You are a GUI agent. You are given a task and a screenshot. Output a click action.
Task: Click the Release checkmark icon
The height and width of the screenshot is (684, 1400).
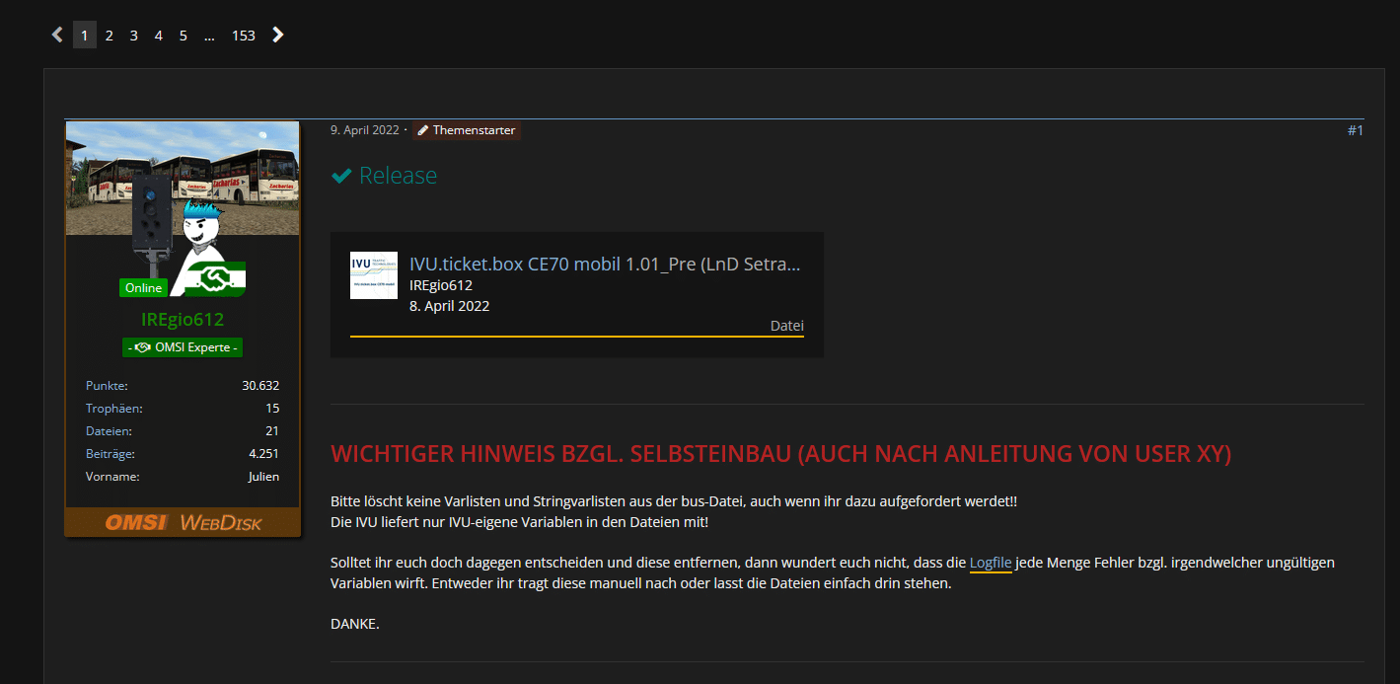[x=341, y=176]
